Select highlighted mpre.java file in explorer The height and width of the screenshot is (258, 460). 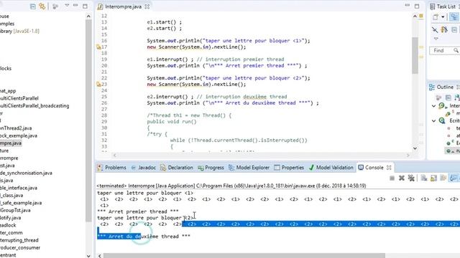11,143
